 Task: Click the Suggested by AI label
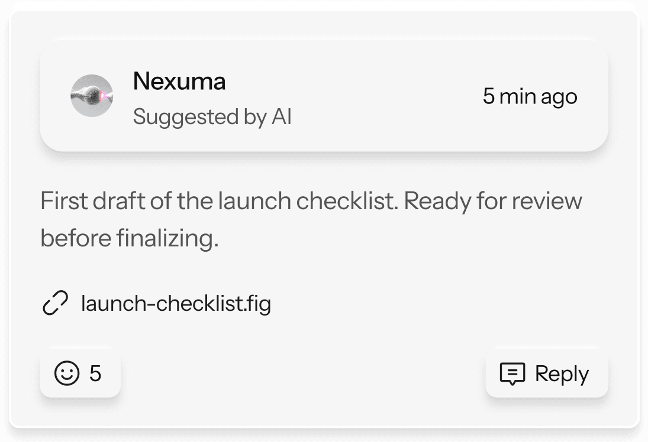212,116
